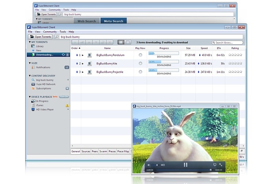Collapse the VUZE sidebar section

coord(30,63)
